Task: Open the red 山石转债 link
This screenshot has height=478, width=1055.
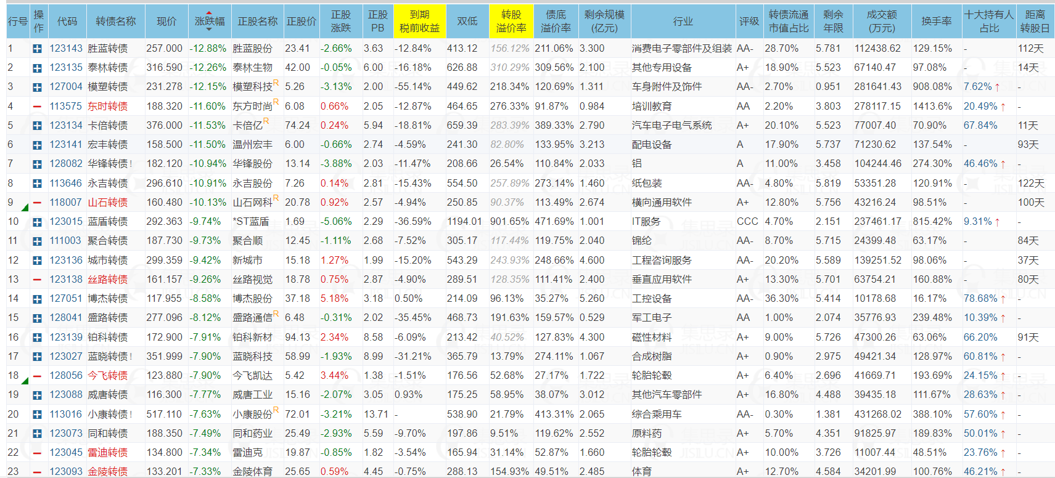Action: 108,203
